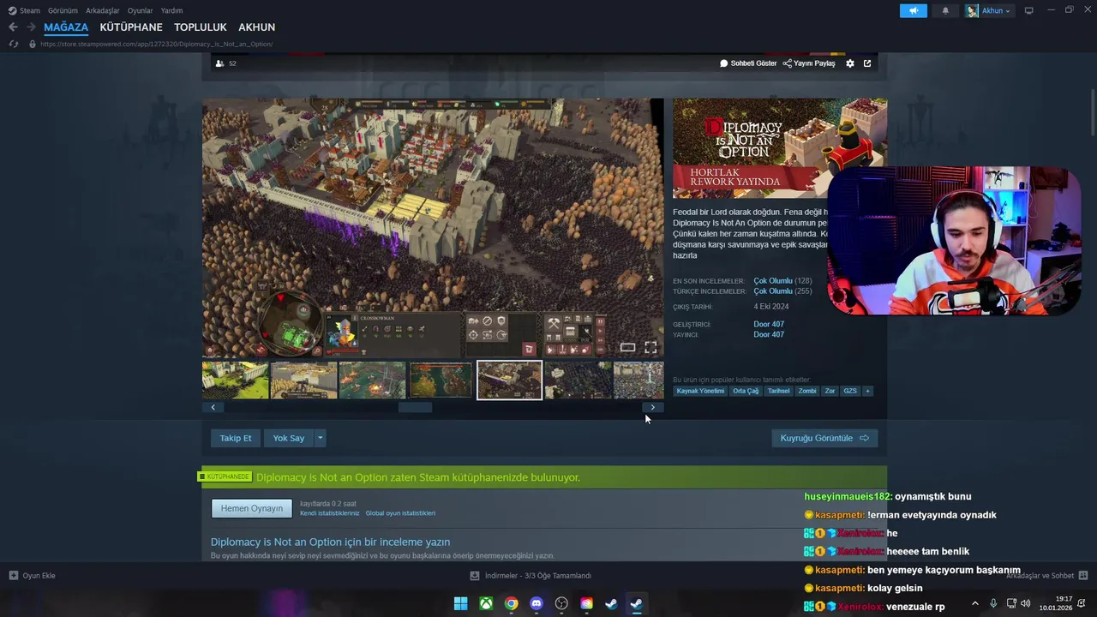Click the Yok Say button
Viewport: 1097px width, 617px height.
(x=289, y=438)
